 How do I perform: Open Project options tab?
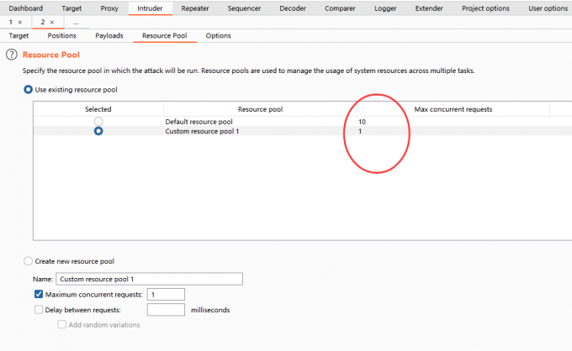pos(485,8)
